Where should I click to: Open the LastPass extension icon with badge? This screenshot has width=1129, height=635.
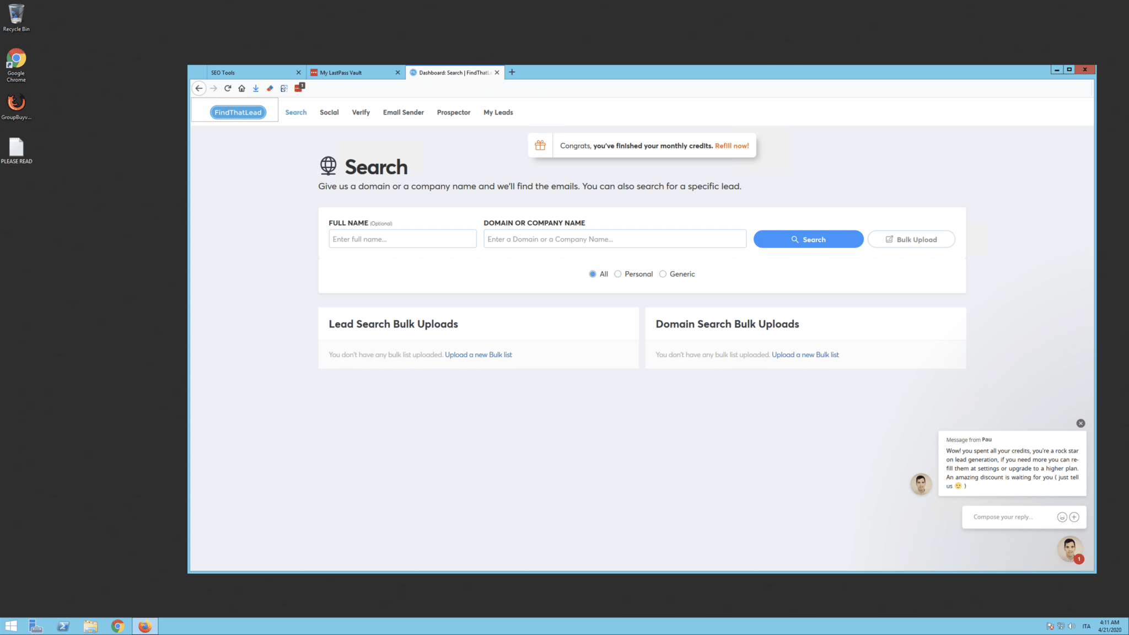299,88
